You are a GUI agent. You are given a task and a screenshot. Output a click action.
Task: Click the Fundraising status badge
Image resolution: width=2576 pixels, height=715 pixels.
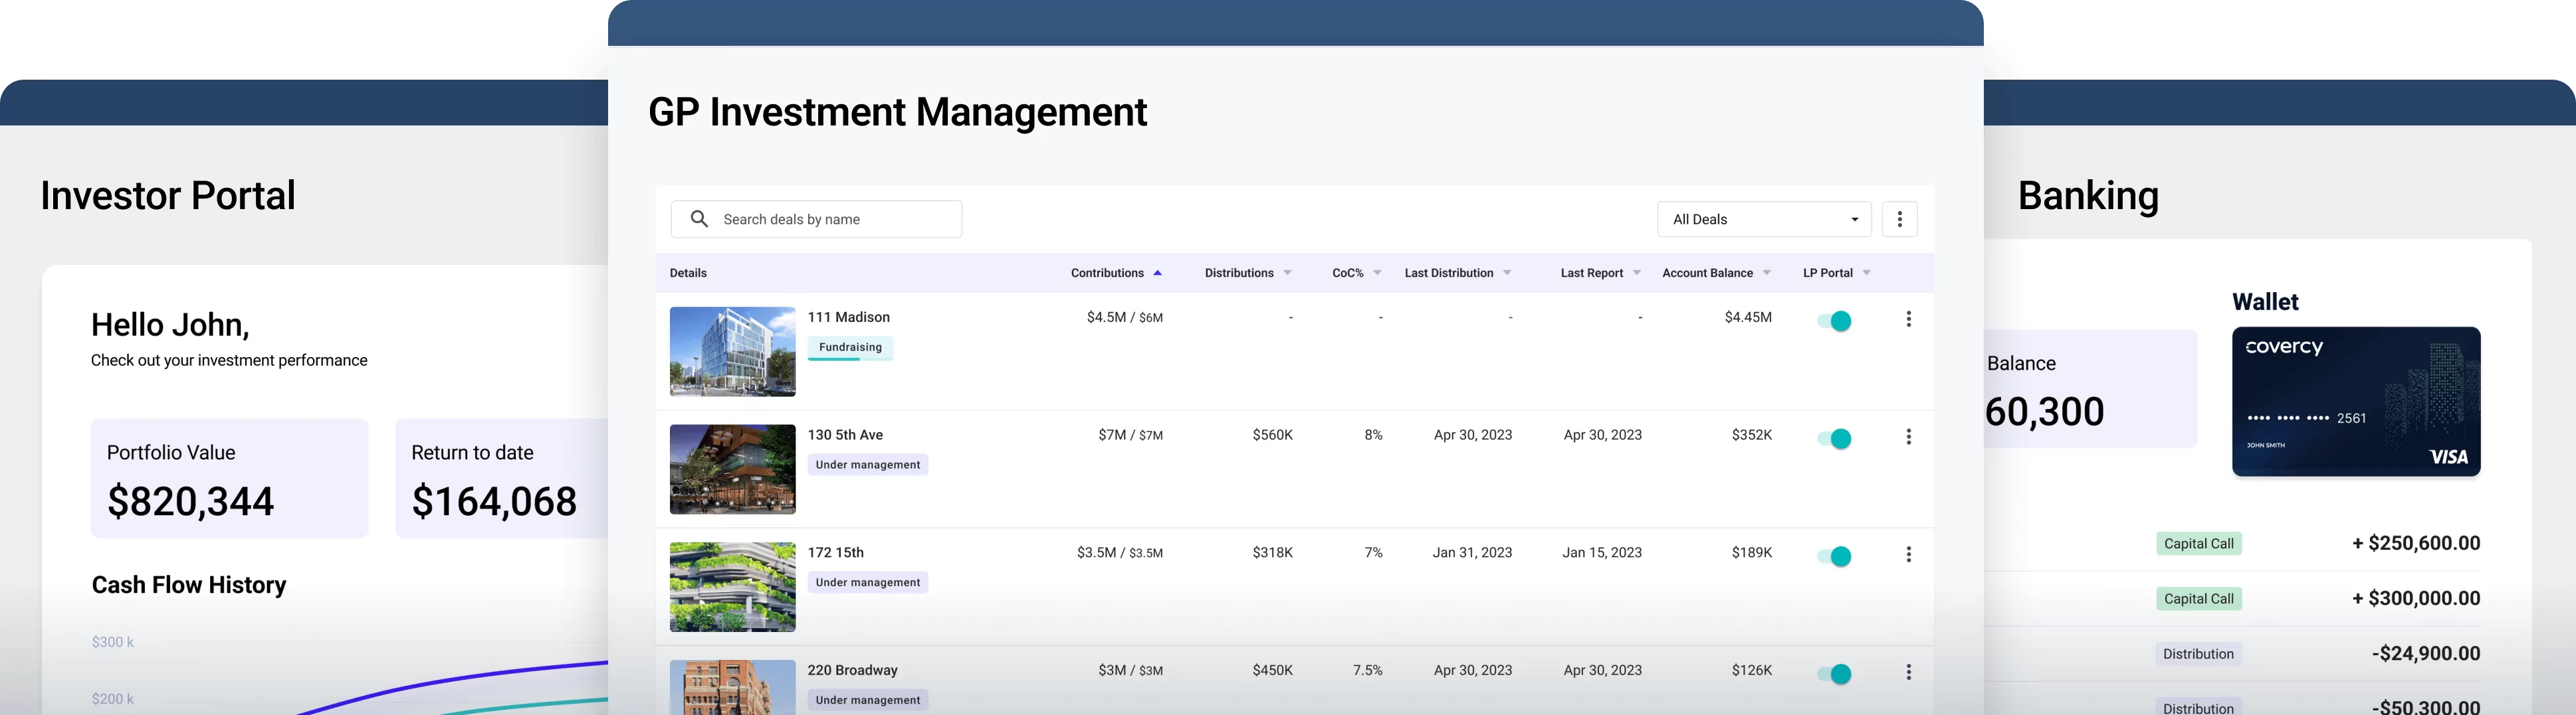pyautogui.click(x=850, y=347)
